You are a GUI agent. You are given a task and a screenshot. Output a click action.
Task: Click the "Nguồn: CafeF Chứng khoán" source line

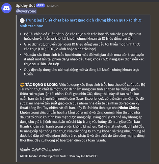[x=40, y=150]
